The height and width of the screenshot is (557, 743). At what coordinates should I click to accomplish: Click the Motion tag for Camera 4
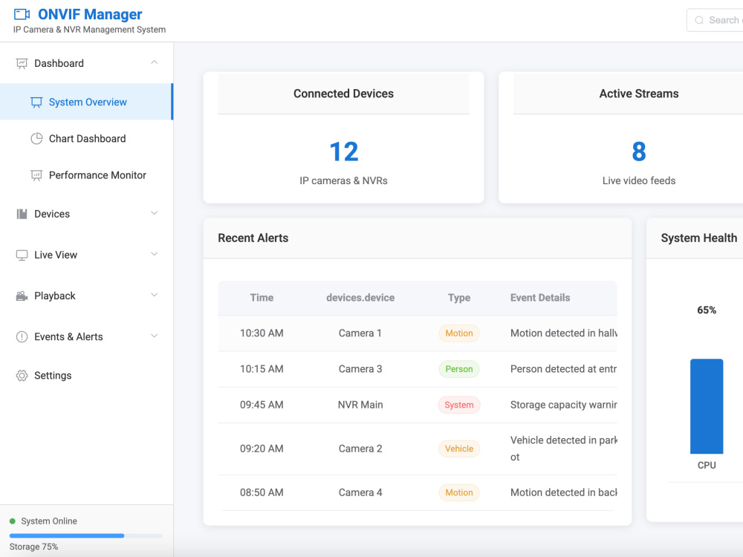pos(459,492)
